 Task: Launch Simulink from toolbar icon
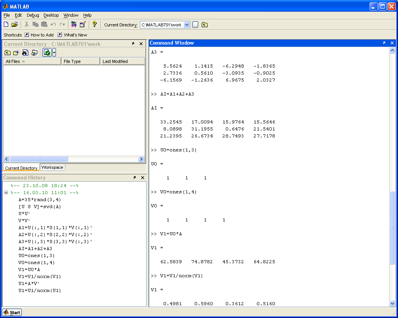pos(74,24)
